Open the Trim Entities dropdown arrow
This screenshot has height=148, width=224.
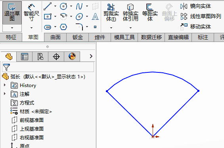point(111,28)
